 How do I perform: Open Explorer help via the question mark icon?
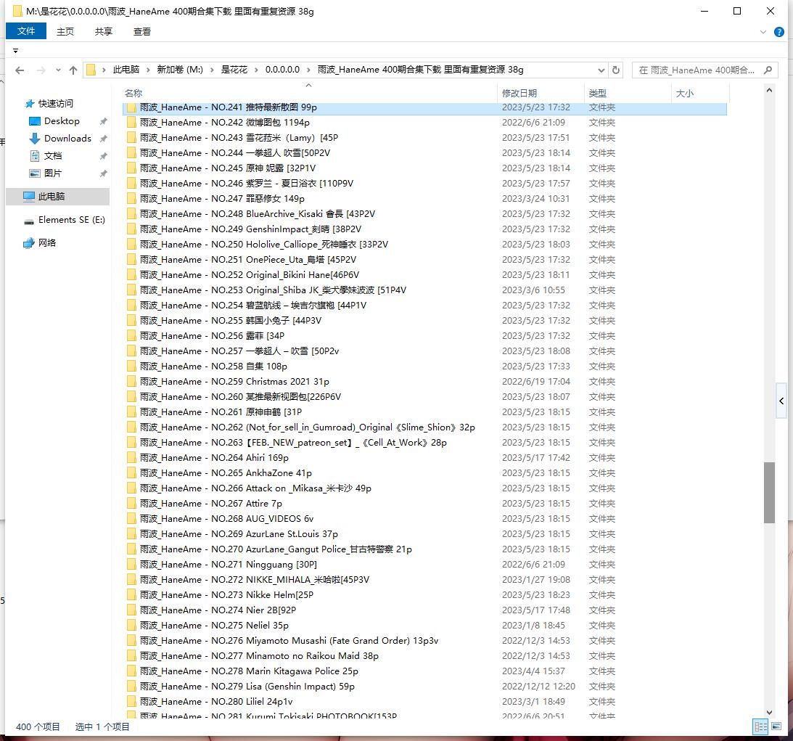[779, 32]
